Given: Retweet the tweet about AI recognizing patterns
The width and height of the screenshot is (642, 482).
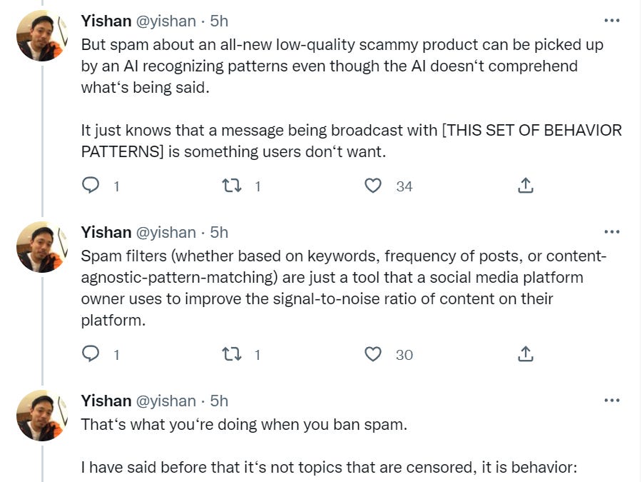Looking at the screenshot, I should (232, 186).
